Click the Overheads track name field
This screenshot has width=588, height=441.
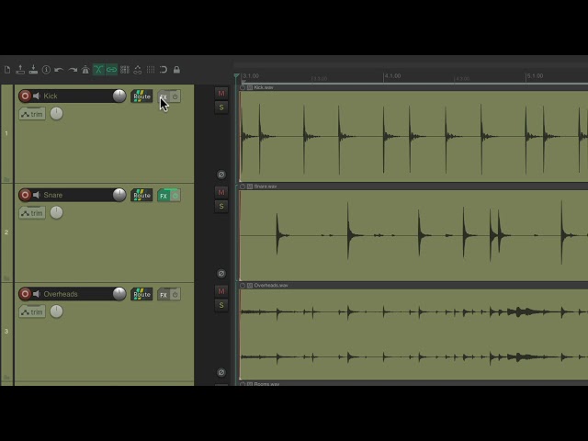click(77, 294)
